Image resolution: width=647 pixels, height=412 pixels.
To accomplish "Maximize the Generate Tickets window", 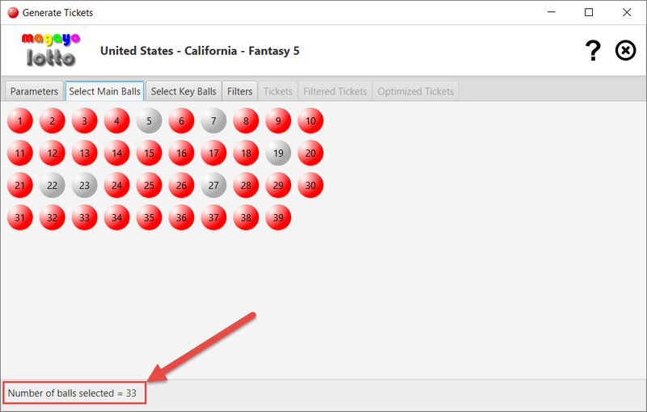I will [589, 12].
